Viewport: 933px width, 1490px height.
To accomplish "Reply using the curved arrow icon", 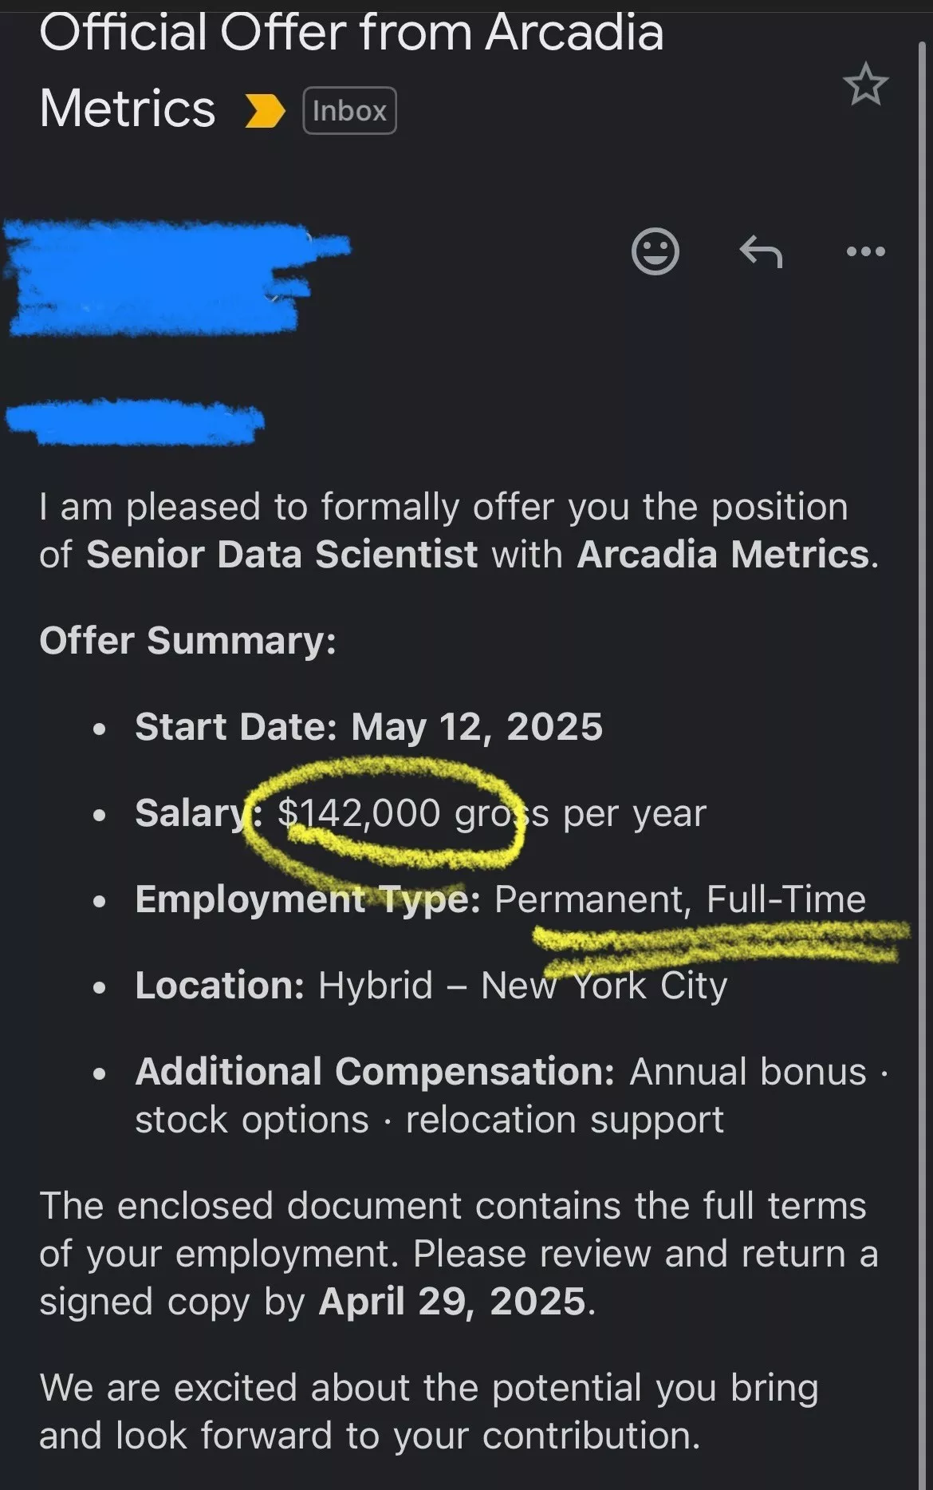I will pos(761,252).
